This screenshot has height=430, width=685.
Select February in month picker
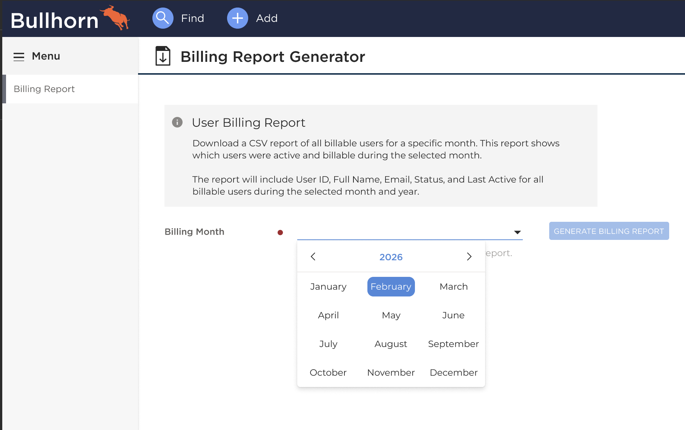click(391, 287)
